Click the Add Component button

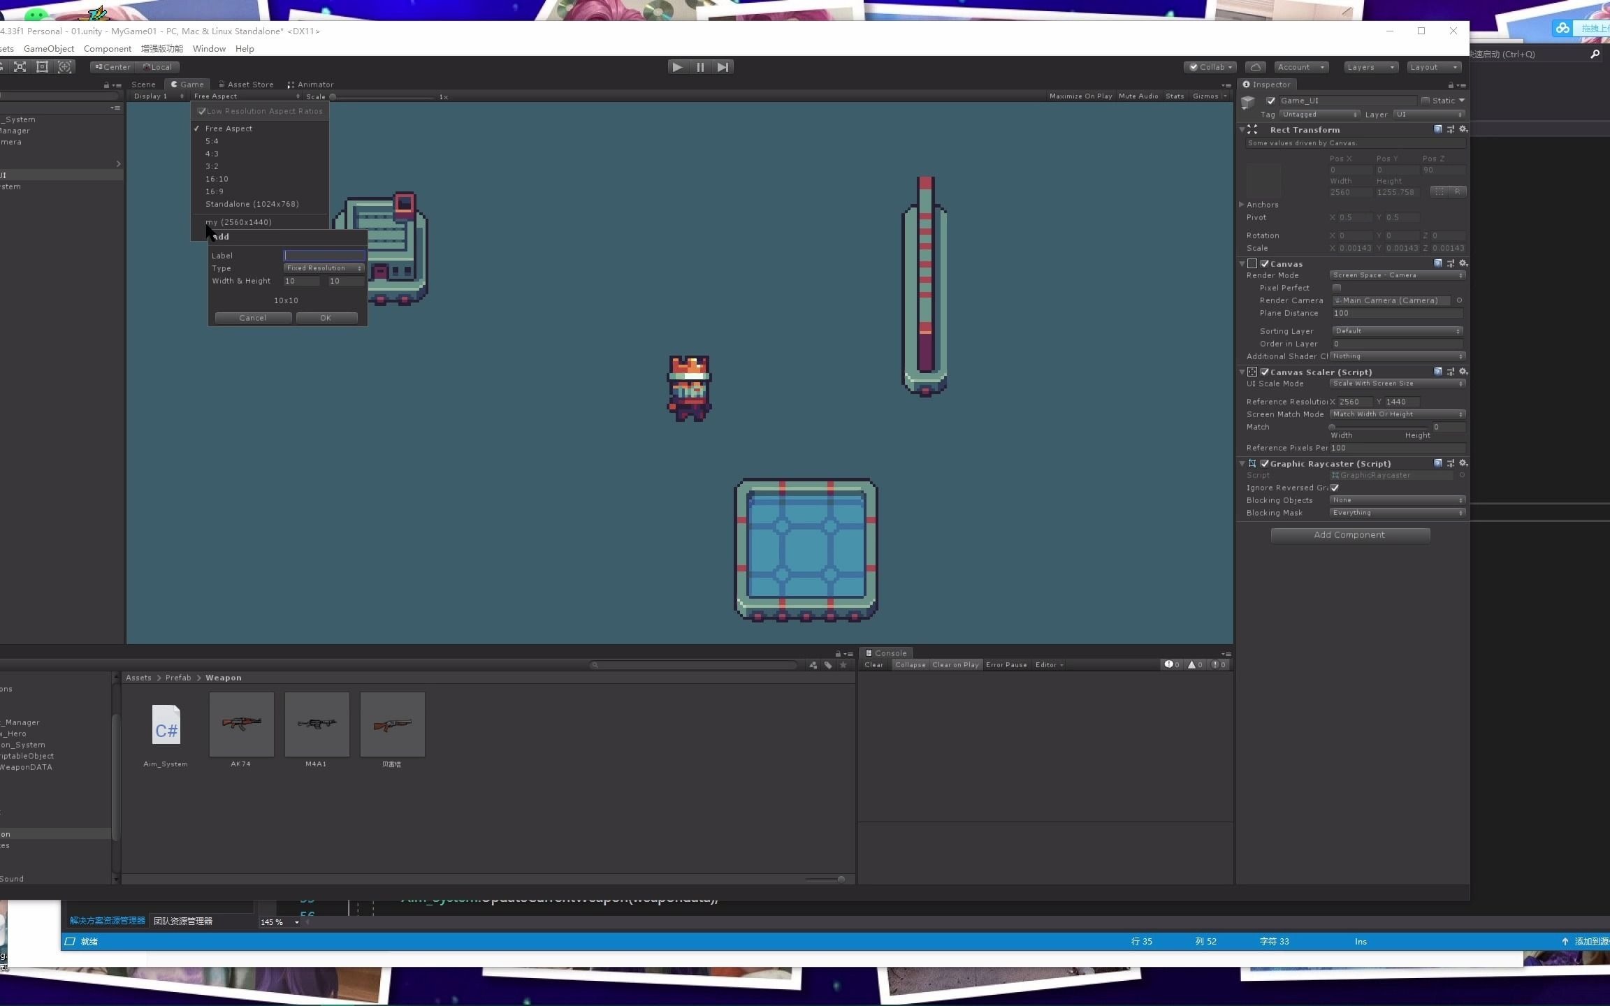tap(1349, 534)
